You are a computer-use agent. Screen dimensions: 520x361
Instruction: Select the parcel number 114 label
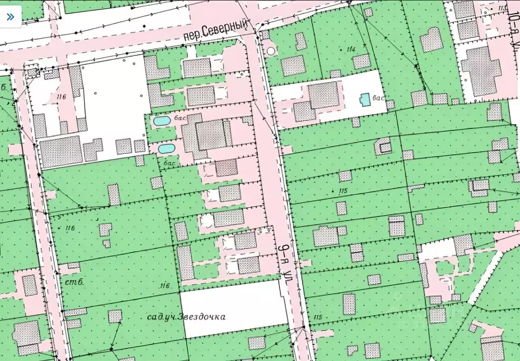coord(351,49)
